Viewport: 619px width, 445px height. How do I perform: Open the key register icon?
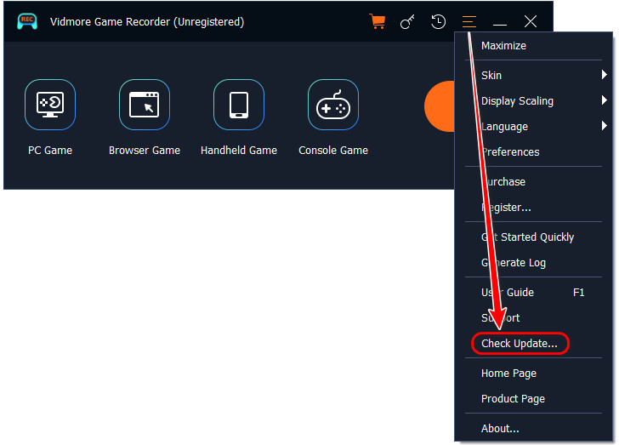click(408, 22)
